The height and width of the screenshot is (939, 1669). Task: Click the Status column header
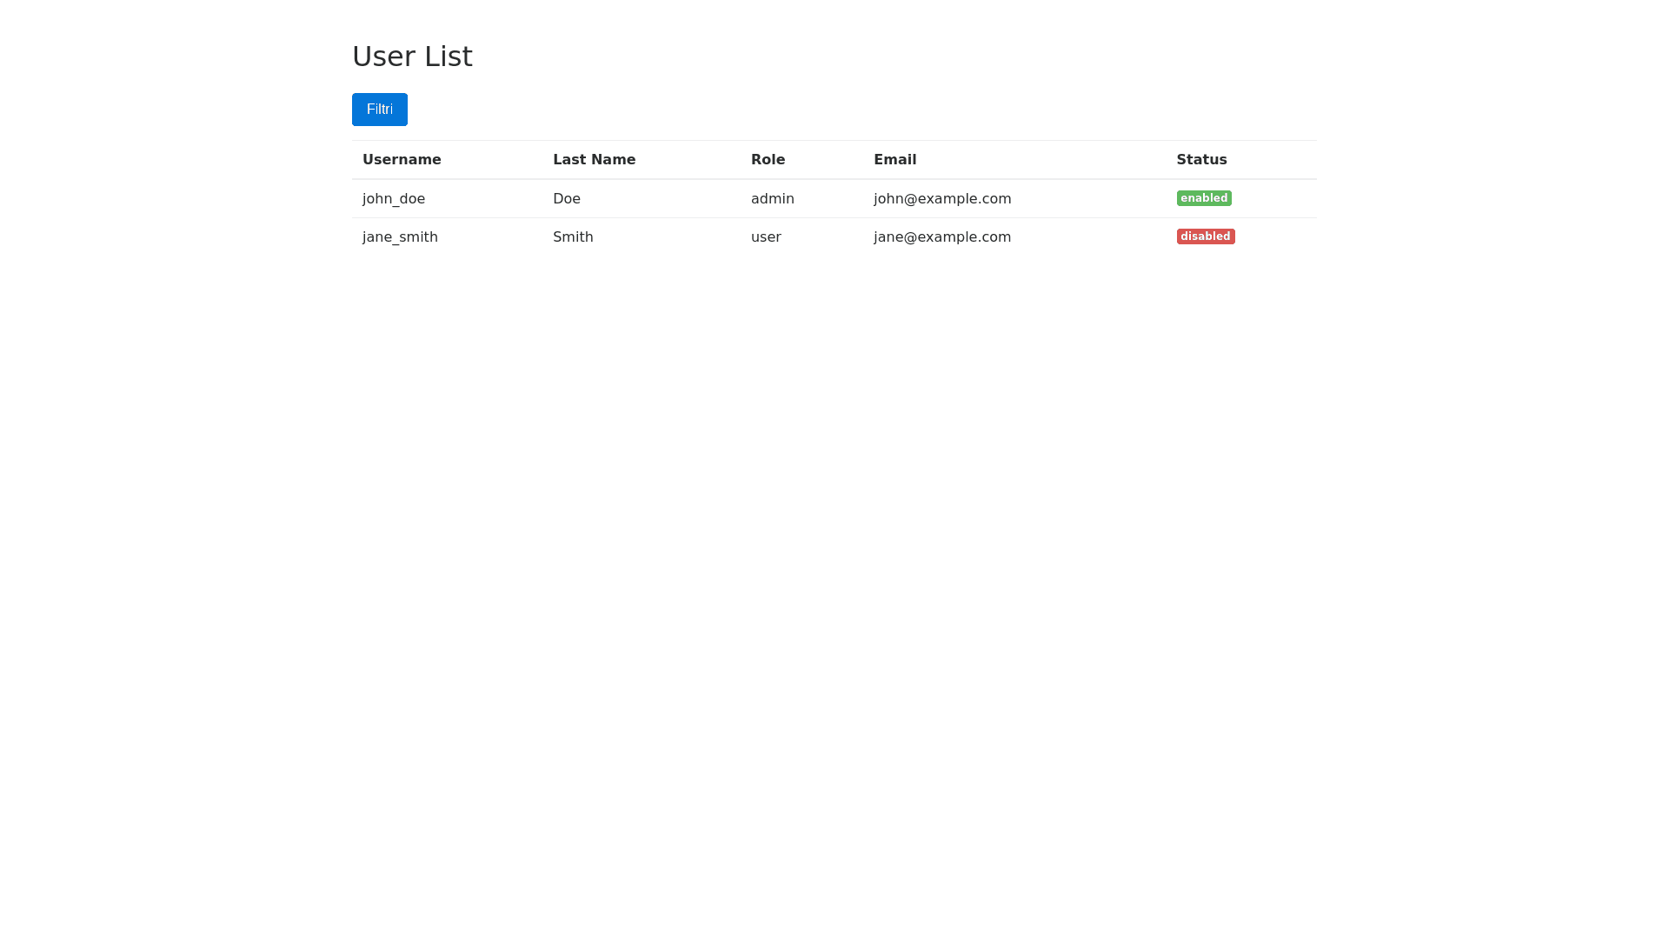click(x=1201, y=160)
